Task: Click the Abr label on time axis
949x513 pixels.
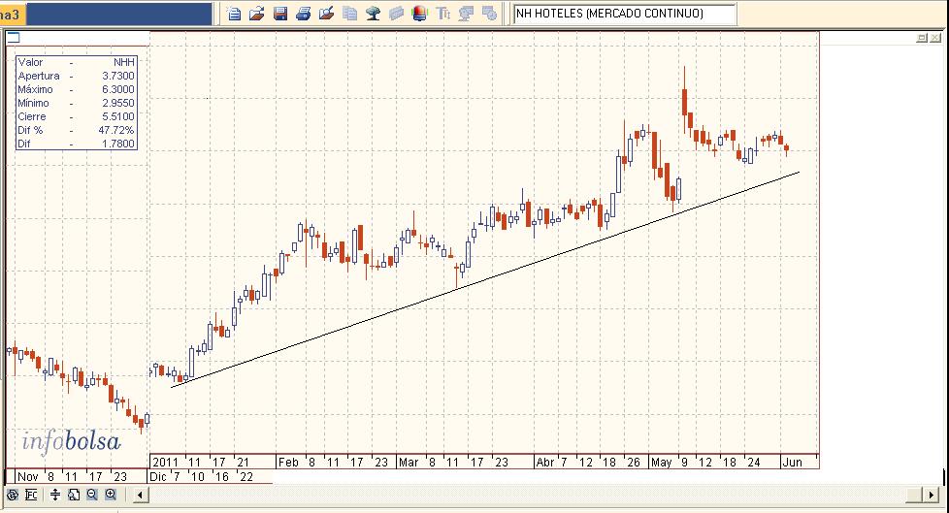Action: tap(545, 463)
